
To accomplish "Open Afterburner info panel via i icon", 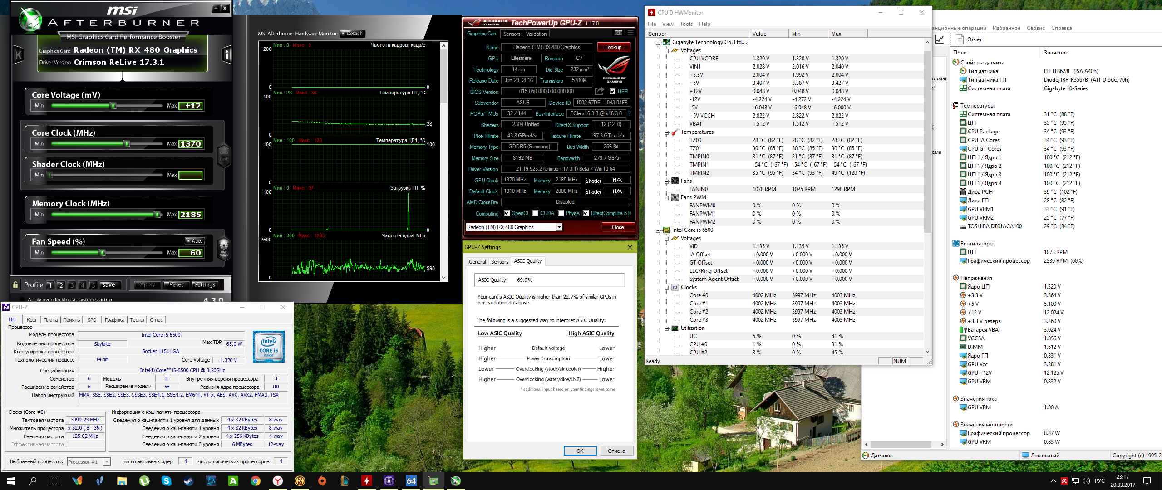I will pyautogui.click(x=226, y=55).
